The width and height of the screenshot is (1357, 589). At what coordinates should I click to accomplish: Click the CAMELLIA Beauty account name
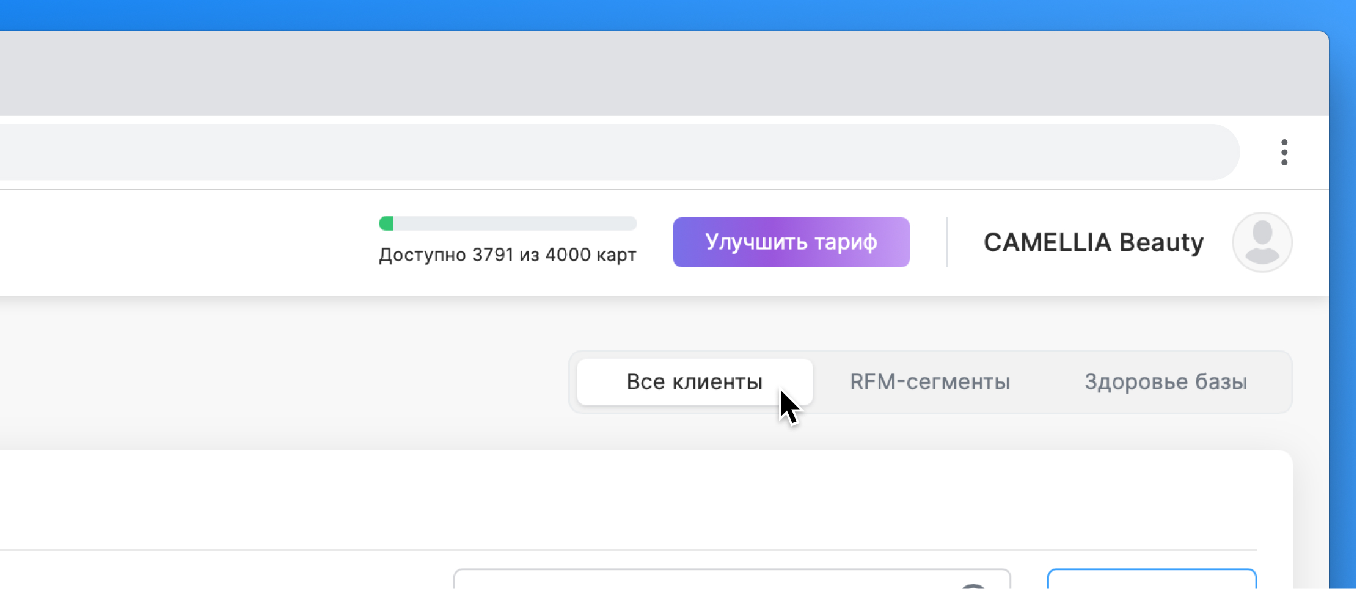tap(1093, 242)
